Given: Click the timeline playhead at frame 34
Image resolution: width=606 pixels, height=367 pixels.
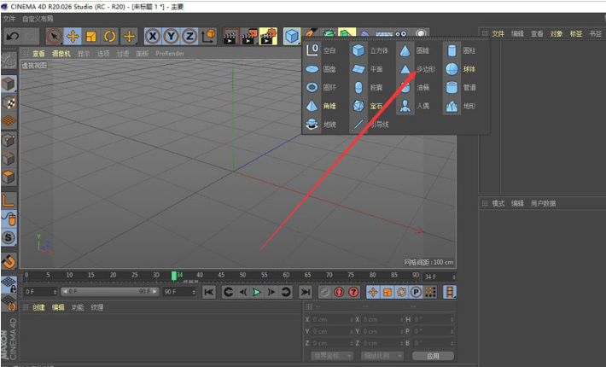Looking at the screenshot, I should (x=174, y=276).
